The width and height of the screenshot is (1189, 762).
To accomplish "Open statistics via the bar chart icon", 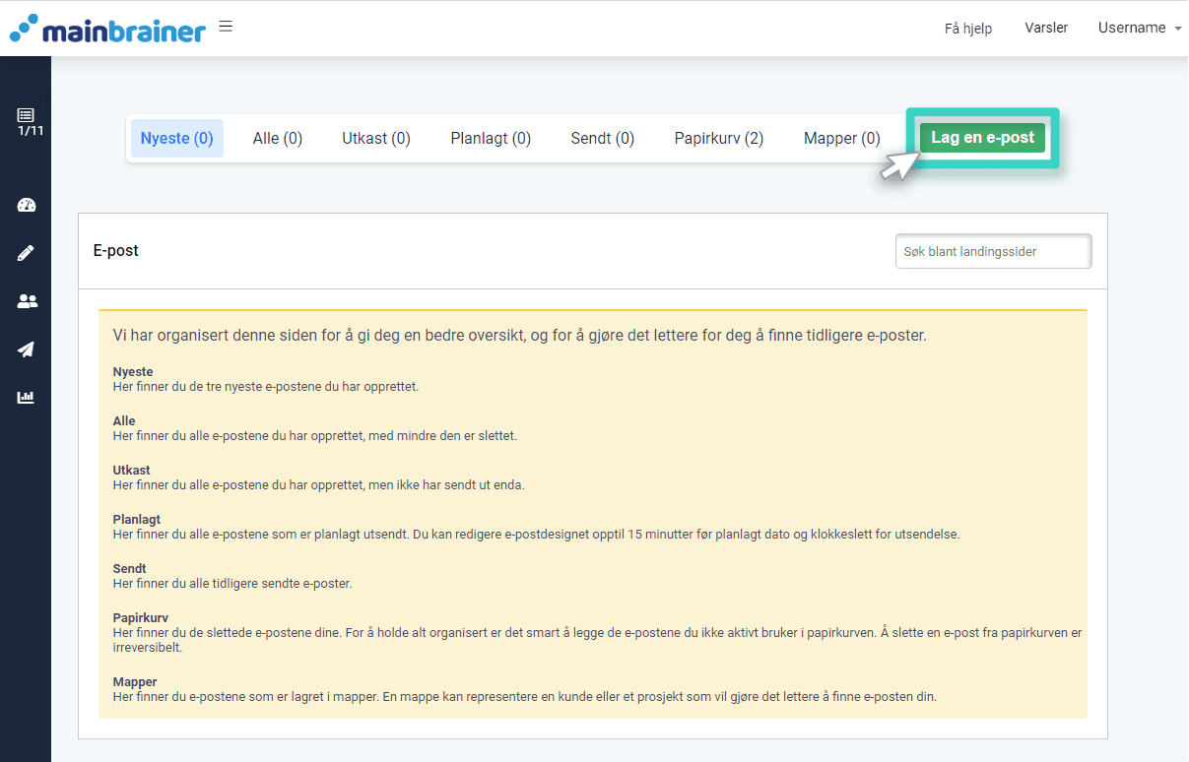I will click(25, 397).
